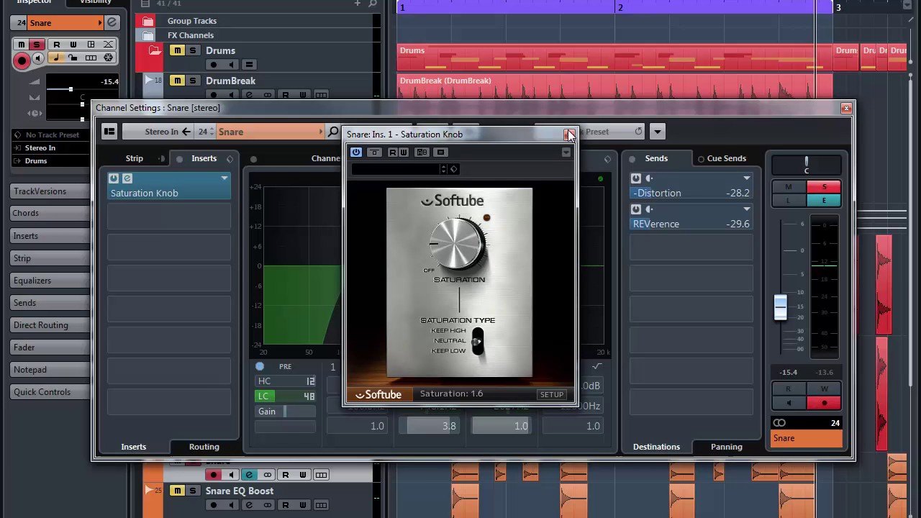Toggle Inspector record enable button
The width and height of the screenshot is (921, 518).
22,60
